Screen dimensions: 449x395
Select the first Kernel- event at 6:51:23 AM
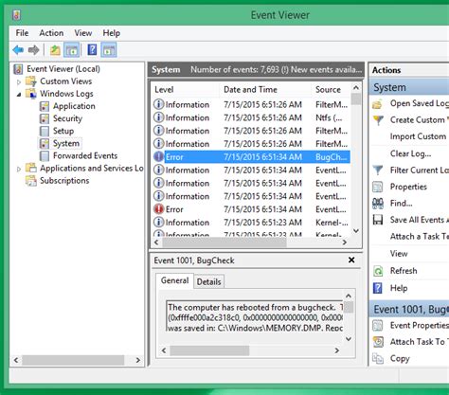click(252, 223)
